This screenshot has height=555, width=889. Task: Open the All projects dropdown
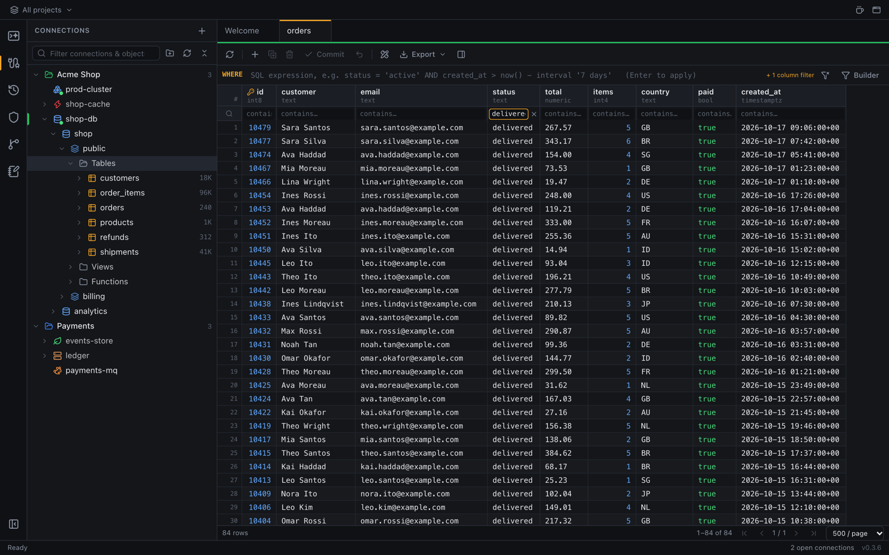tap(41, 10)
